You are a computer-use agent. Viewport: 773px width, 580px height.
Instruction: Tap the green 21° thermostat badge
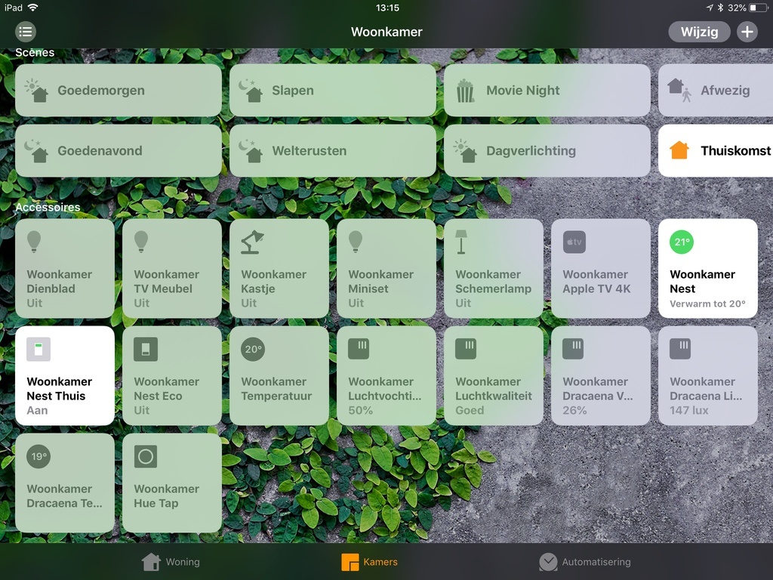(x=682, y=242)
